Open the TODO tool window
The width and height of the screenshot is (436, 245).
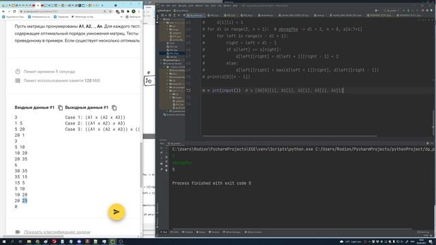(175, 232)
